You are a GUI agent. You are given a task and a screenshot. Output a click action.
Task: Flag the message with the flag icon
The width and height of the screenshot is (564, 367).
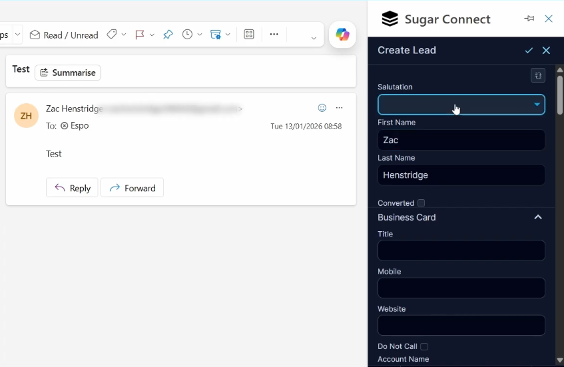pos(140,35)
